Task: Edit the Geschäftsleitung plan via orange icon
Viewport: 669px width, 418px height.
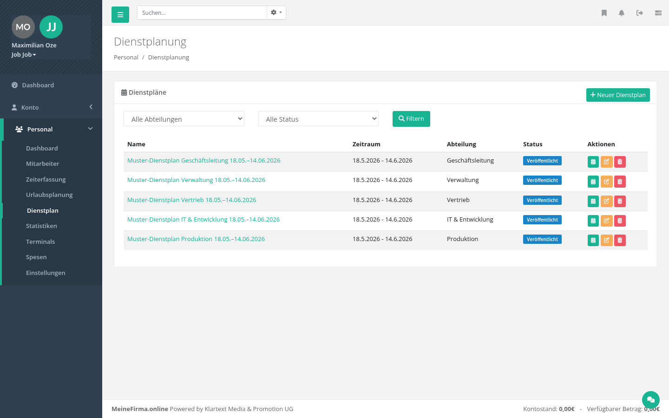Action: tap(606, 162)
